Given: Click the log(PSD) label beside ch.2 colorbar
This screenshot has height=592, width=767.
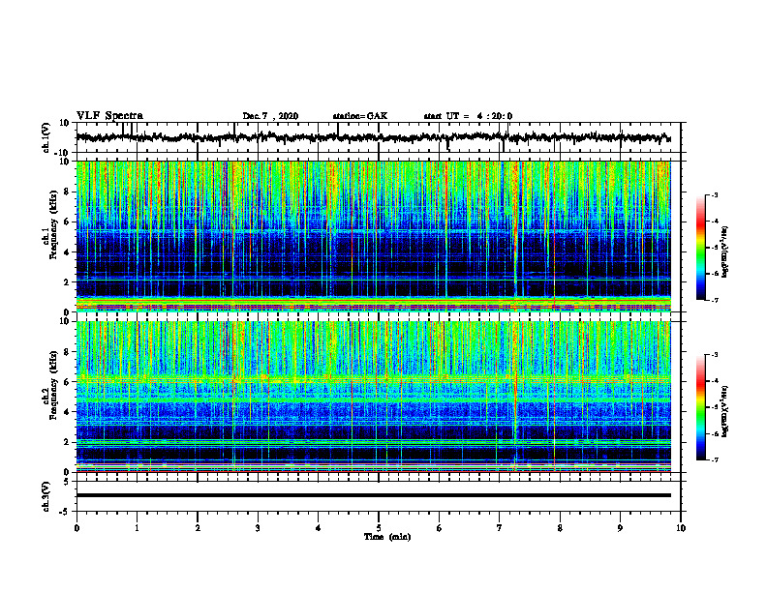Looking at the screenshot, I should pos(725,411).
